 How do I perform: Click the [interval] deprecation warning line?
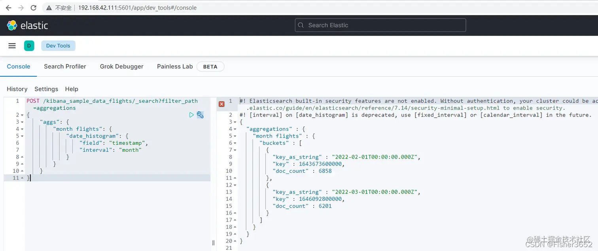click(416, 115)
